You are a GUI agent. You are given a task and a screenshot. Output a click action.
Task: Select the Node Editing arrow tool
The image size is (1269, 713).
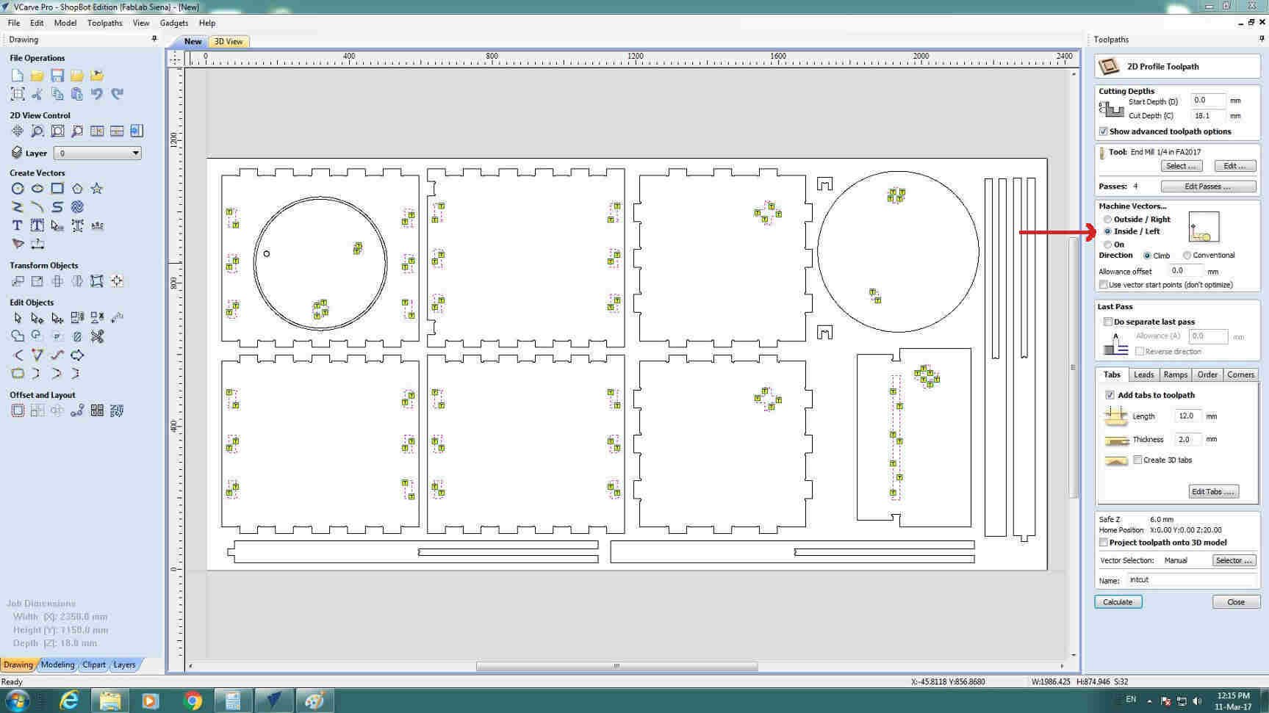37,318
